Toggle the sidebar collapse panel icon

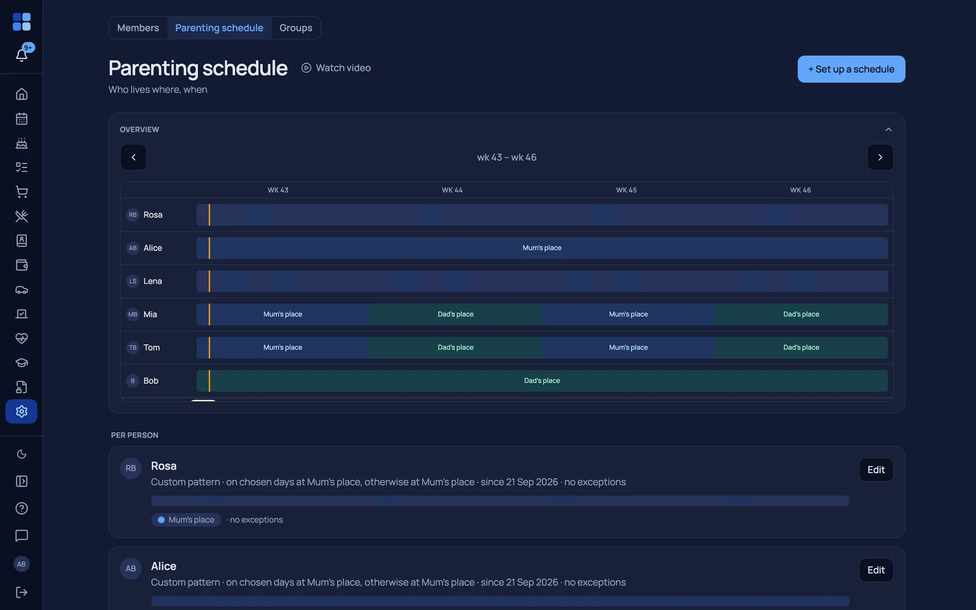tap(21, 481)
